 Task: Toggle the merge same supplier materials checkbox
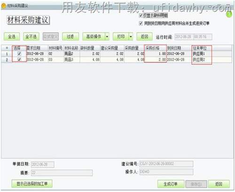coord(141,23)
